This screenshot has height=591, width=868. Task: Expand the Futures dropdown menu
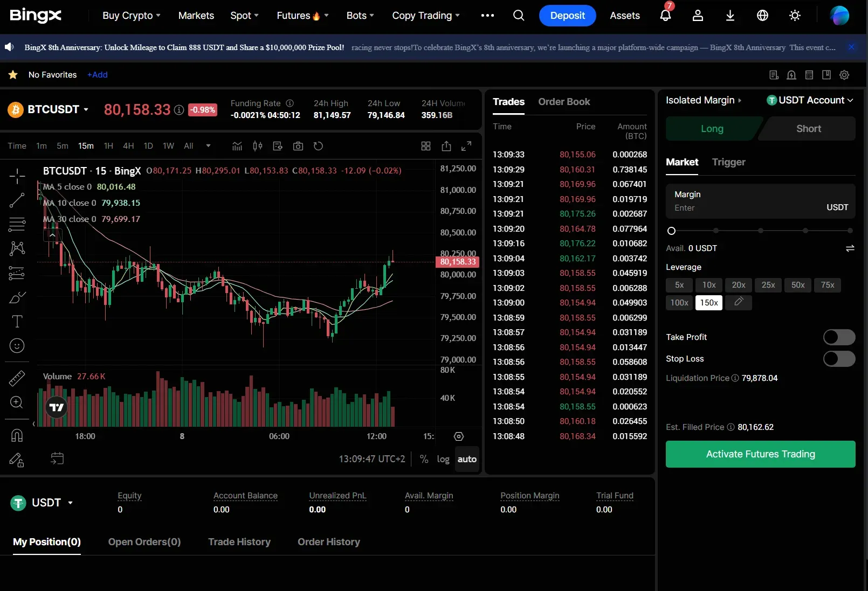click(x=302, y=16)
